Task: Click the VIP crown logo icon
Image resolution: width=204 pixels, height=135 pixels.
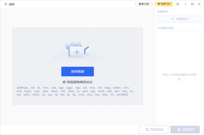Action: [159, 4]
